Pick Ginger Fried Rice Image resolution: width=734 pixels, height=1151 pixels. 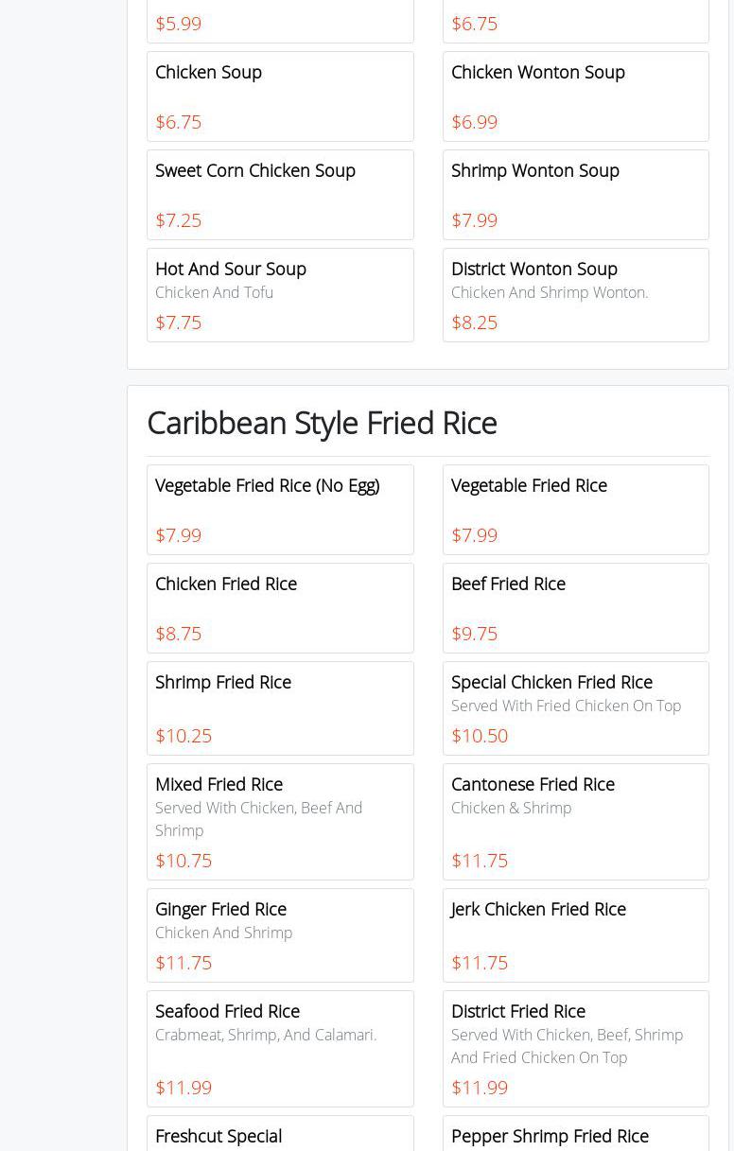click(x=280, y=935)
